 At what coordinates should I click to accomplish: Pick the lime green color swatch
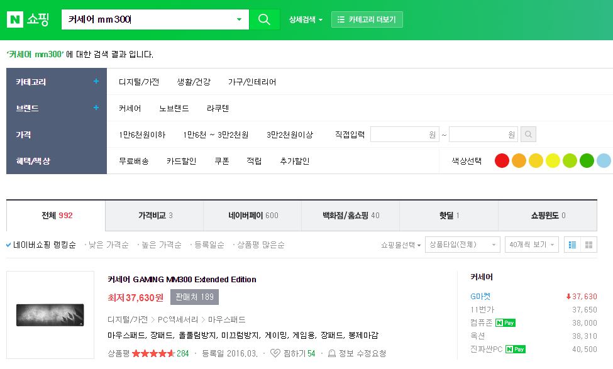[570, 161]
